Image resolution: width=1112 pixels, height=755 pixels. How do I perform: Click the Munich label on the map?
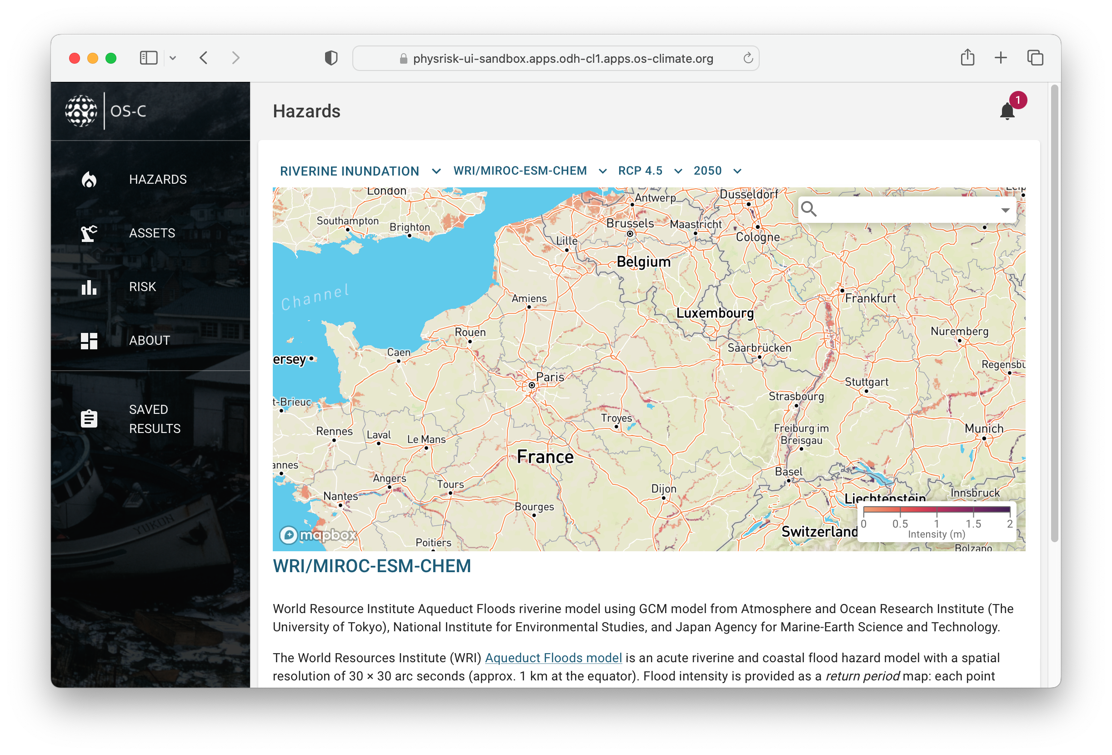pyautogui.click(x=984, y=428)
